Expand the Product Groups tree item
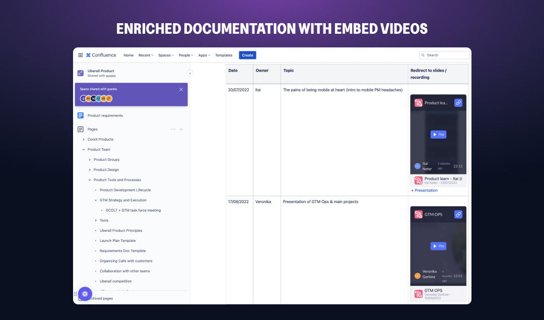Image resolution: width=544 pixels, height=320 pixels. click(x=90, y=160)
